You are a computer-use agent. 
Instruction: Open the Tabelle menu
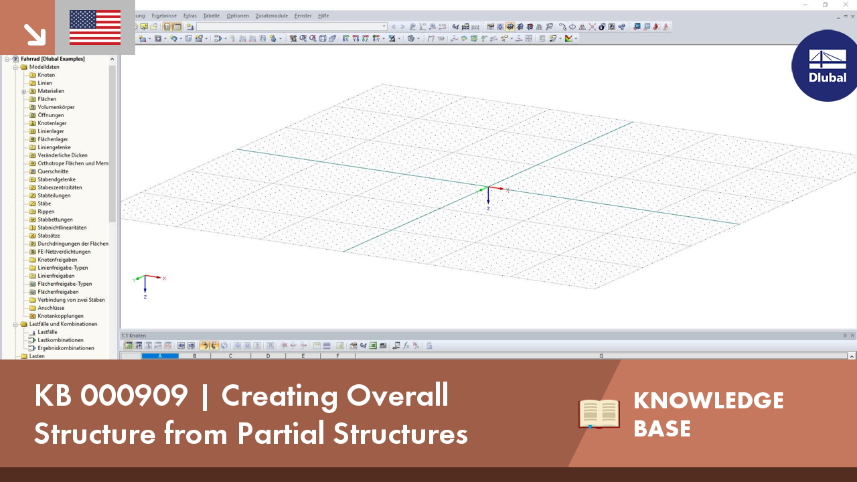pos(211,15)
